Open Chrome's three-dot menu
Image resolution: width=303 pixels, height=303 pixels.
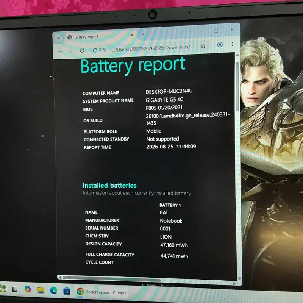click(232, 44)
